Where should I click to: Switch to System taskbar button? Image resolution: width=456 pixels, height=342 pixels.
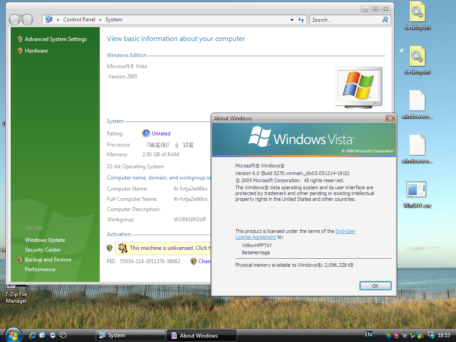(130, 335)
